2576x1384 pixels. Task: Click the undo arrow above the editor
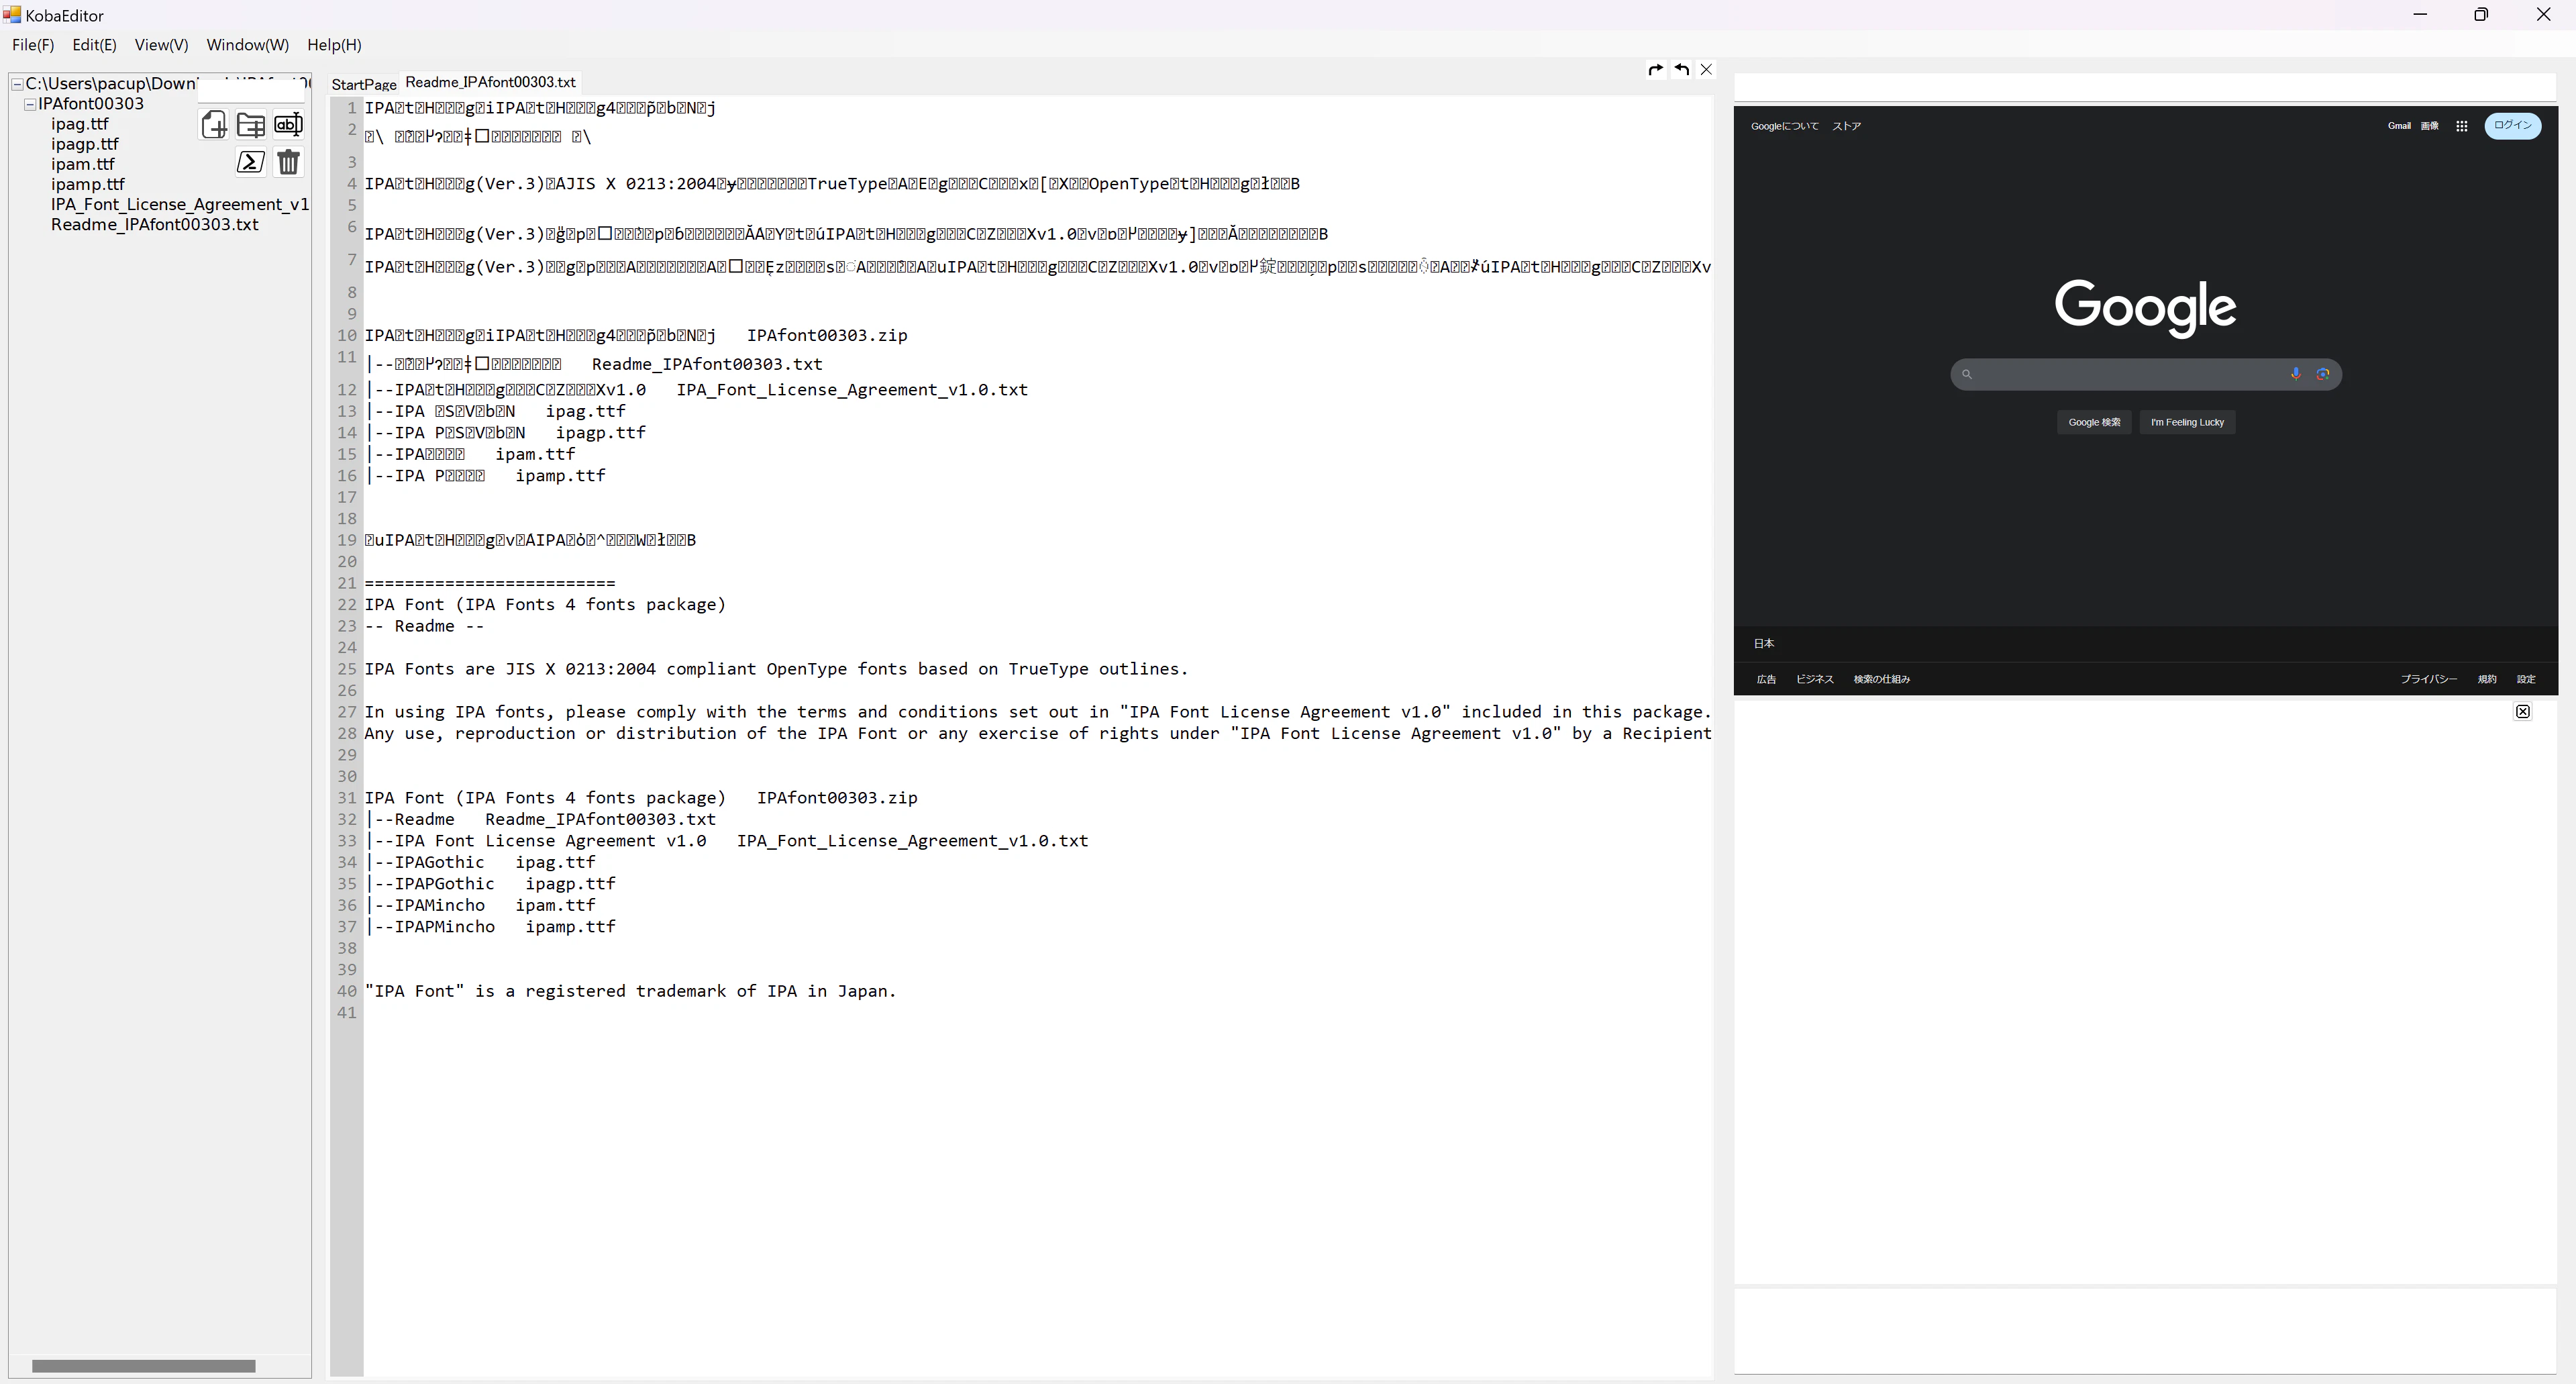point(1682,70)
